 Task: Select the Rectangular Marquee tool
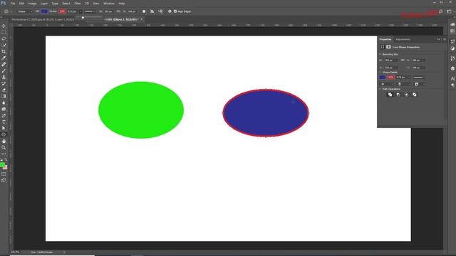tap(4, 32)
